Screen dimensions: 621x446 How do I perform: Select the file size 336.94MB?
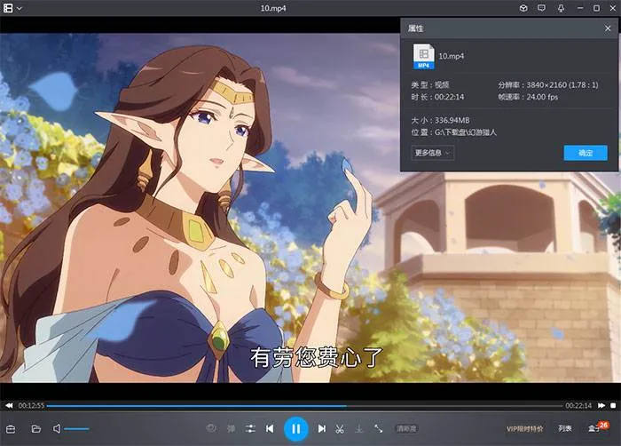[452, 120]
